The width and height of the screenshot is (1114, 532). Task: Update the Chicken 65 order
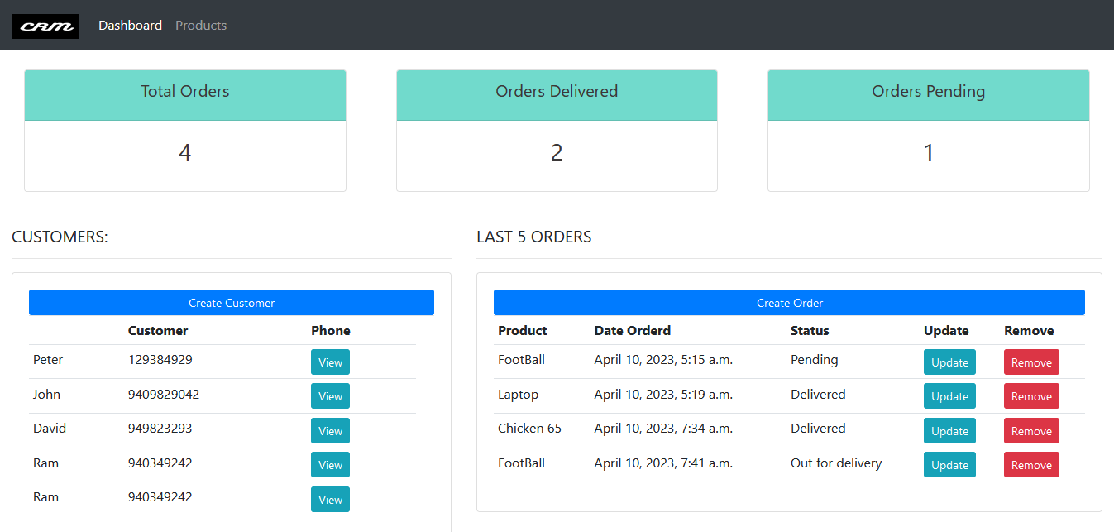(949, 430)
